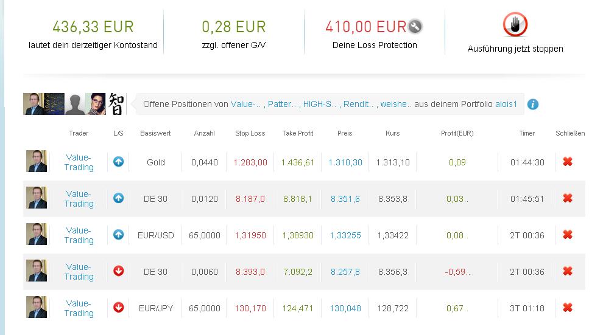Open Value-Trading link in Gold row
Image resolution: width=603 pixels, height=335 pixels.
pos(79,162)
